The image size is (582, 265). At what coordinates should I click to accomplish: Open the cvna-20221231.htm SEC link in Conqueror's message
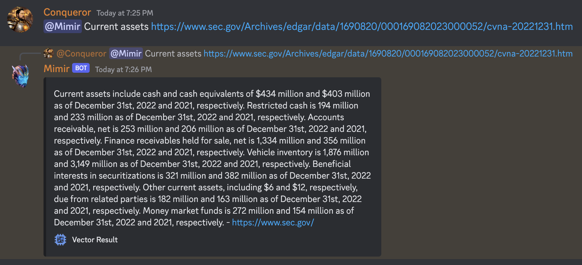tap(362, 26)
